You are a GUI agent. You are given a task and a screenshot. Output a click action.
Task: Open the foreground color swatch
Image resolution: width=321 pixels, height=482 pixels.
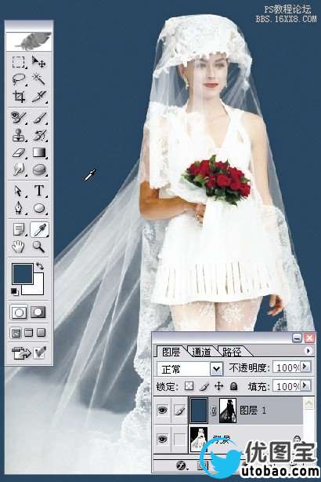point(23,273)
